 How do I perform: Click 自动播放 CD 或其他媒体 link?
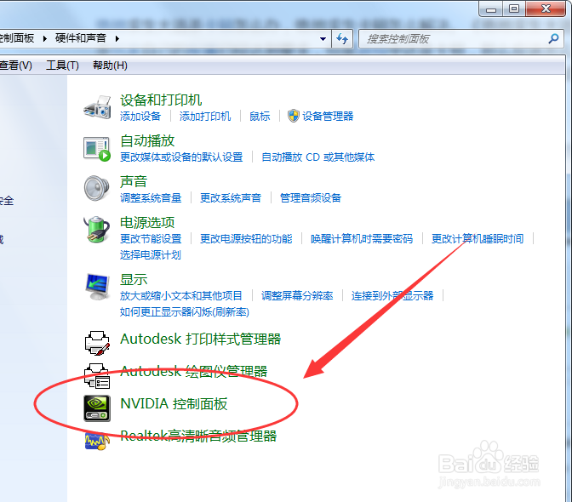point(318,157)
